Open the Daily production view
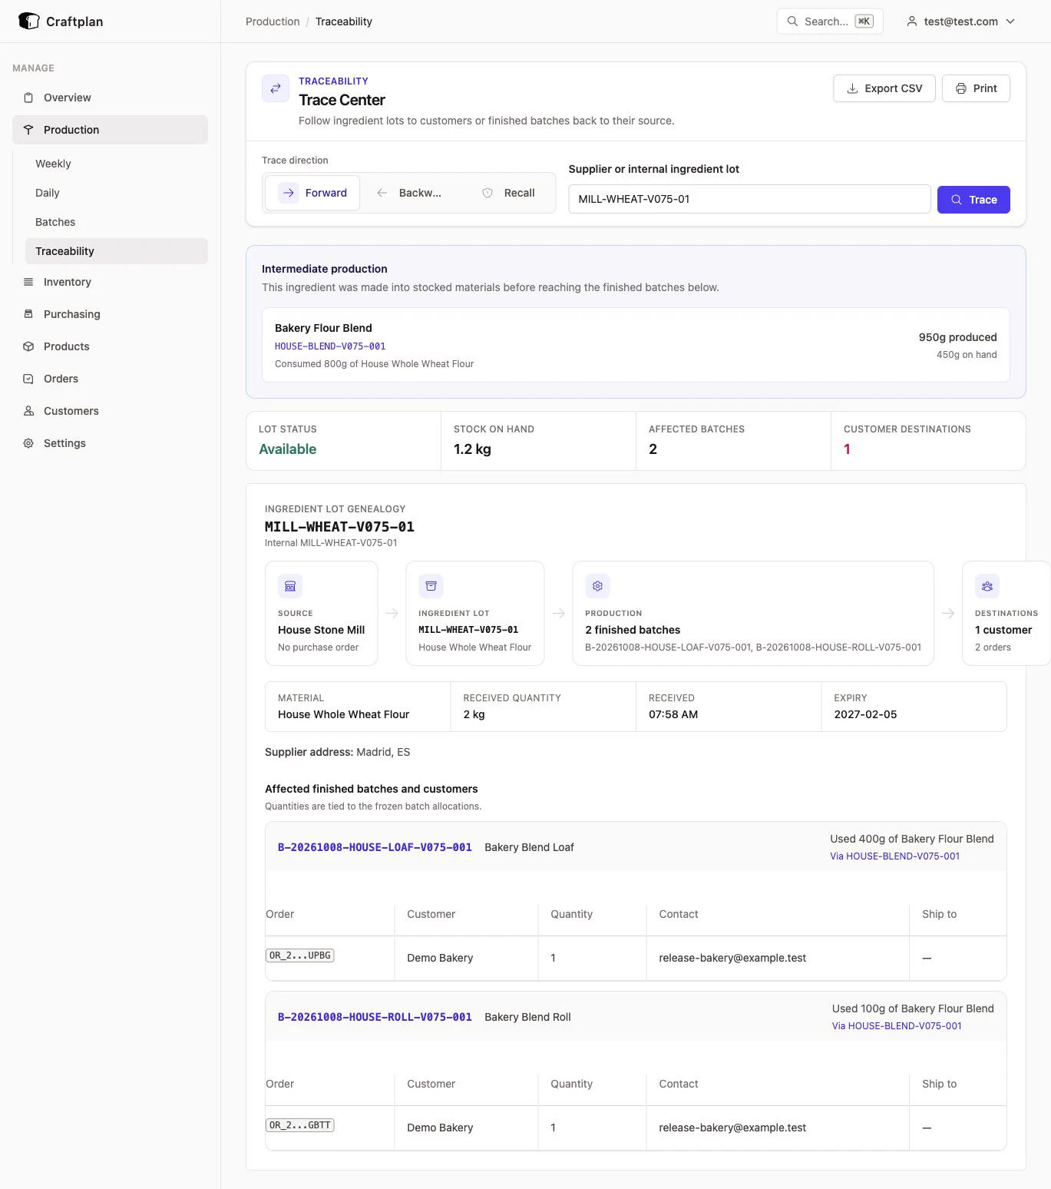The width and height of the screenshot is (1051, 1189). point(48,193)
